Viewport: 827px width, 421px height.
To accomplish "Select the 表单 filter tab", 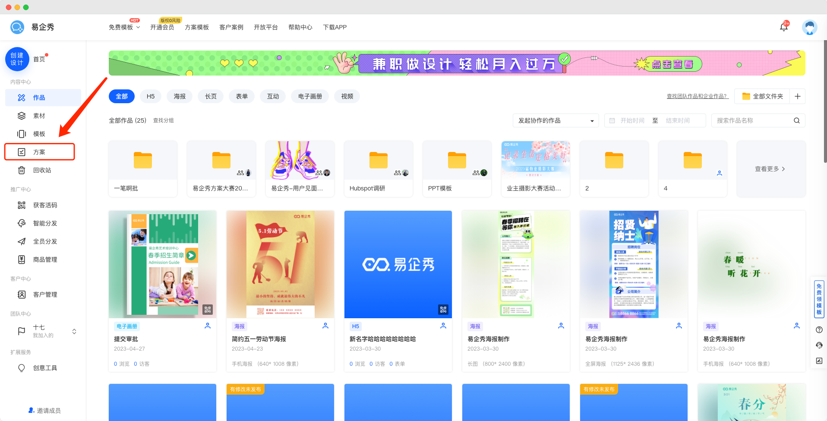I will [x=242, y=96].
